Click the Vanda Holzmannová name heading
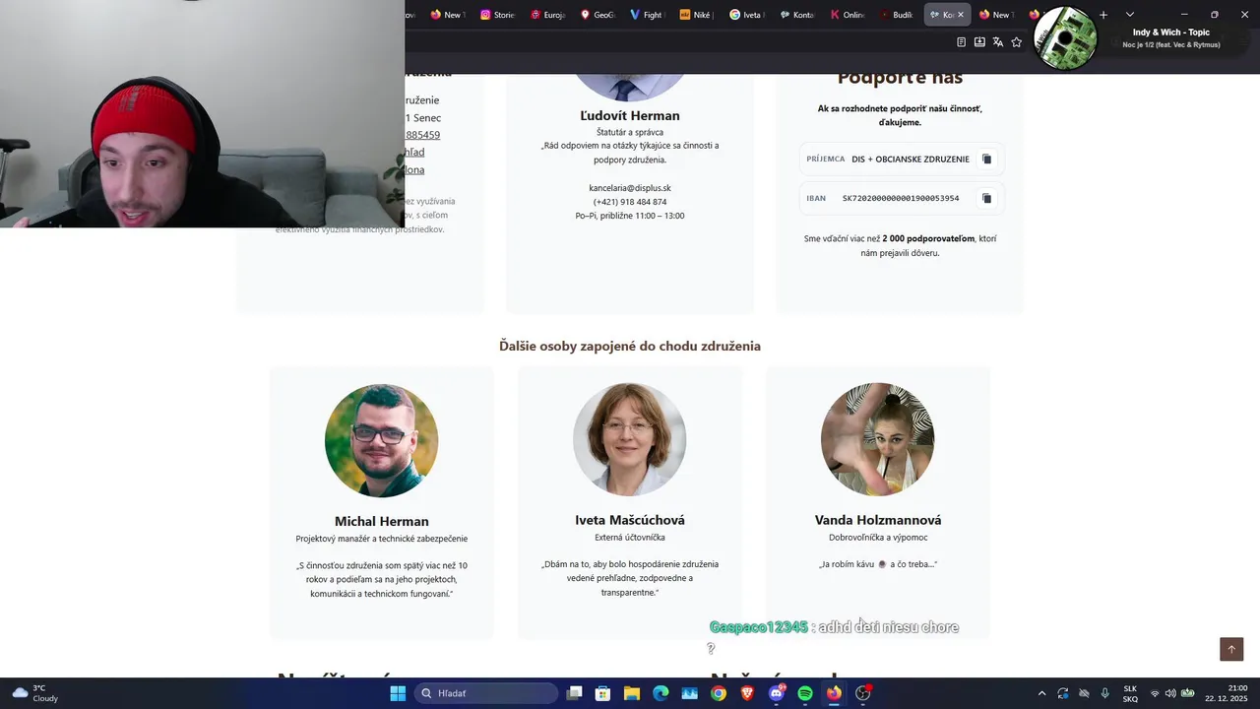Image resolution: width=1260 pixels, height=709 pixels. (878, 520)
